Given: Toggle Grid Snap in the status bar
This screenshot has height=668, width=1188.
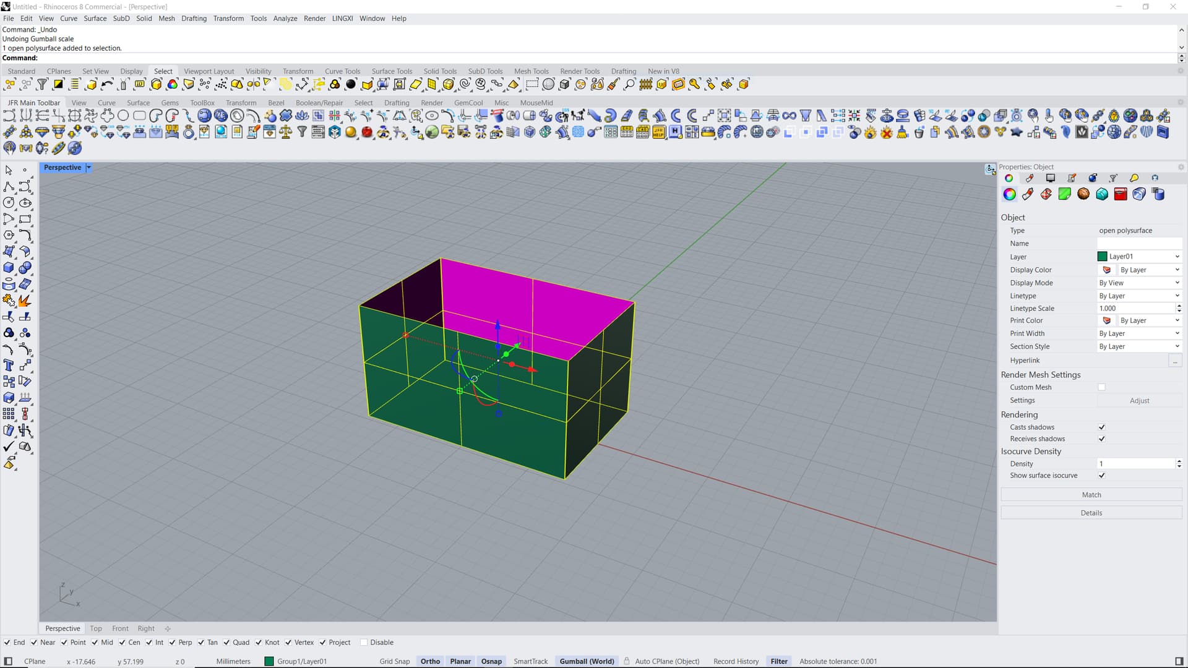Looking at the screenshot, I should tap(395, 661).
